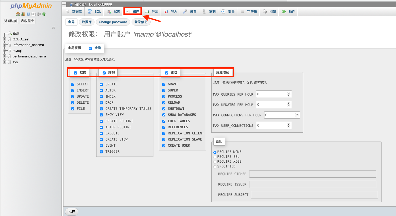
Task: Expand the GZBD_test database tree node
Action: coord(5,39)
